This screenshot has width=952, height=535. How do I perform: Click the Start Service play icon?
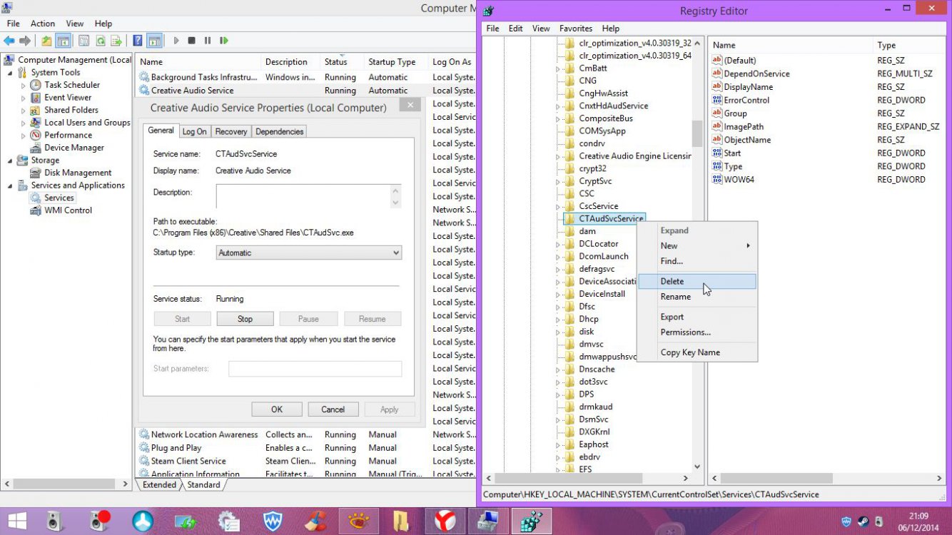click(x=176, y=41)
